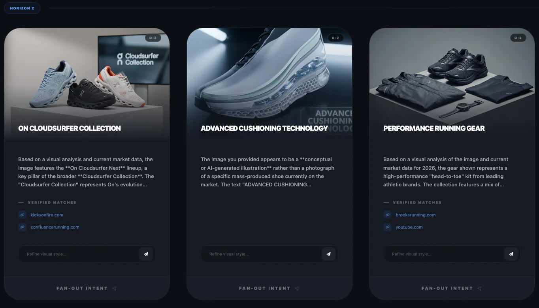This screenshot has height=308, width=539.
Task: Open the confluencerunning.com verified match
Action: click(x=55, y=227)
